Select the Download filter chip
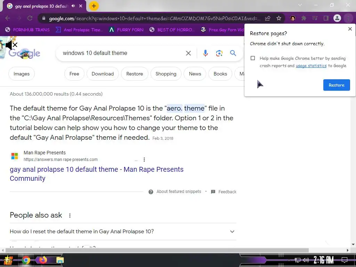This screenshot has height=267, width=356. (103, 74)
